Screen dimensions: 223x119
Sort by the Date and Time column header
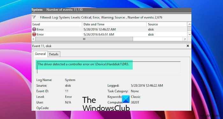114,24
